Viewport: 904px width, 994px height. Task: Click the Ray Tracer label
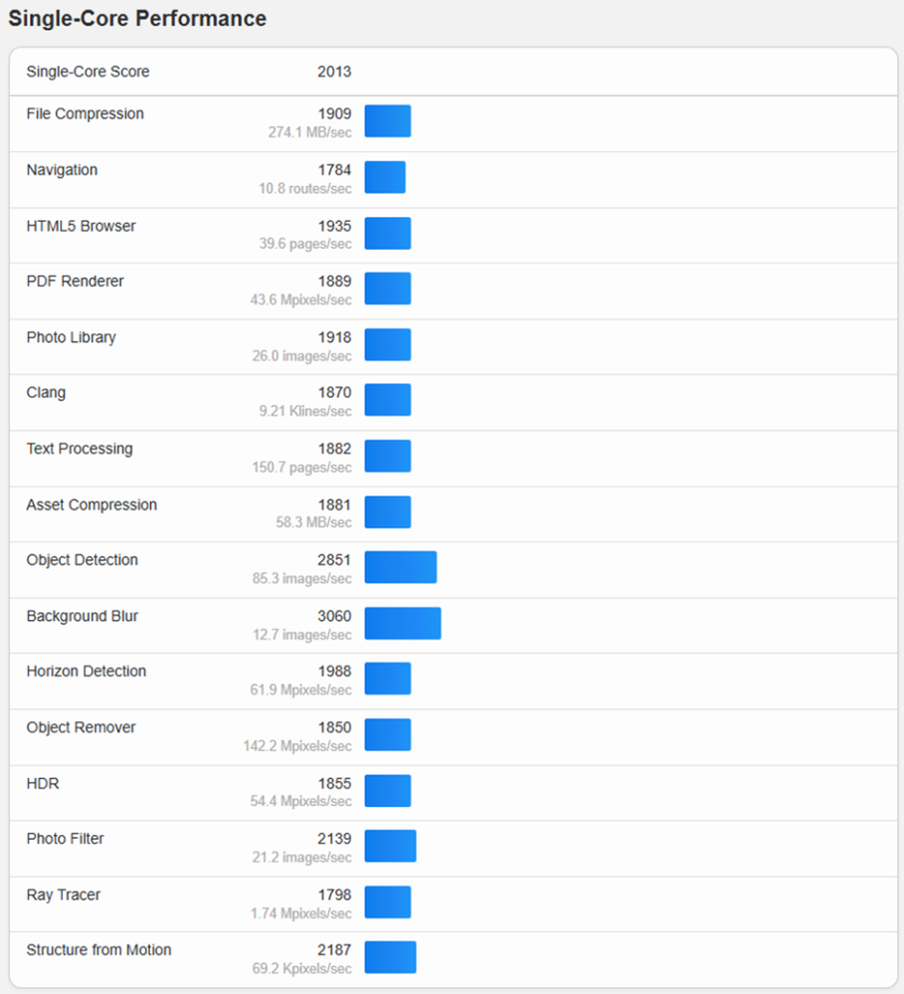tap(64, 895)
